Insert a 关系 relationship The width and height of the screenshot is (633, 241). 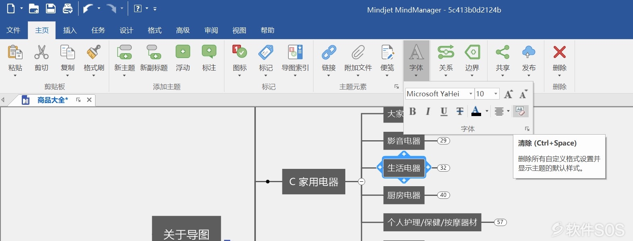pos(446,60)
